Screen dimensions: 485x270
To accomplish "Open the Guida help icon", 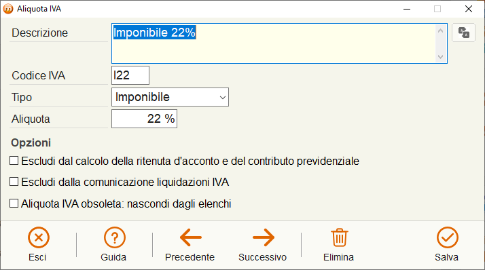I will (114, 237).
